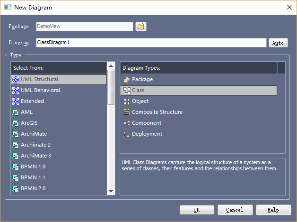Pick the "ArchiMate 3" list entry
The width and height of the screenshot is (297, 222).
59,156
